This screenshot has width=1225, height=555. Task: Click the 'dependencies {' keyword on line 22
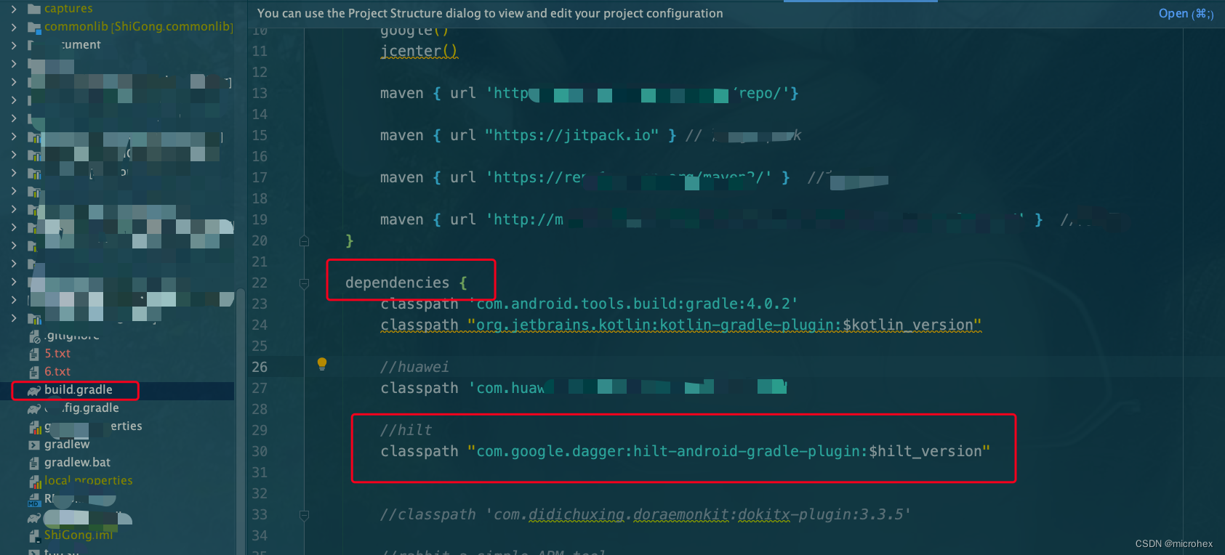click(406, 283)
